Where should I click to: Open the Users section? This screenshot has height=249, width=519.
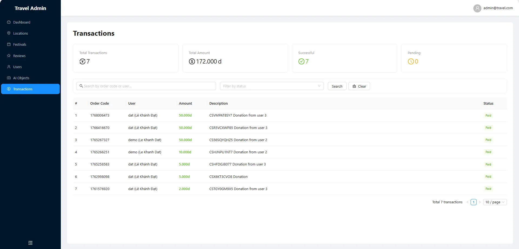(30, 67)
